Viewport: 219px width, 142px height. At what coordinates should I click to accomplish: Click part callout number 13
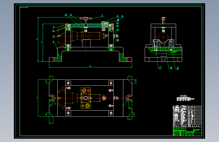point(118,30)
